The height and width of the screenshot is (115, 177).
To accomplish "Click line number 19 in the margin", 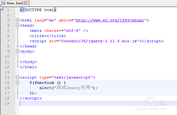I will click(x=7, y=103).
